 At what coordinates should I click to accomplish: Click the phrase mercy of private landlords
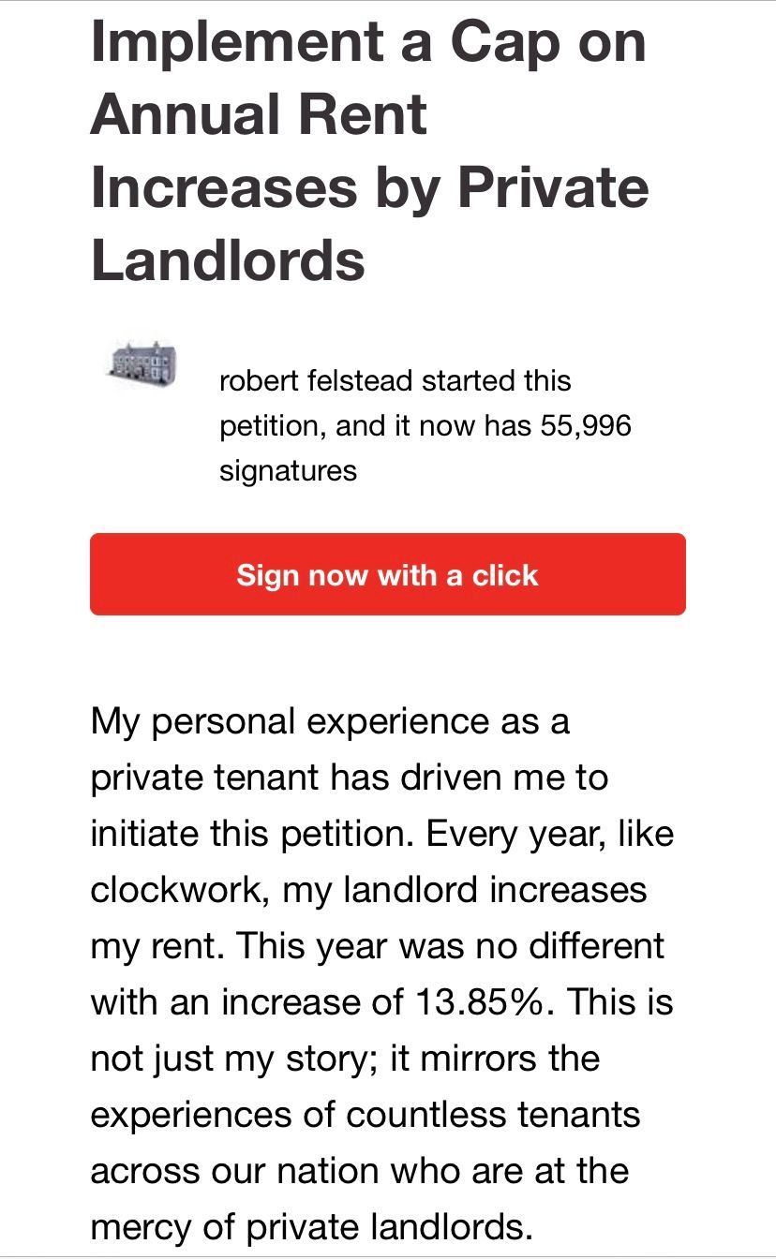319,1226
